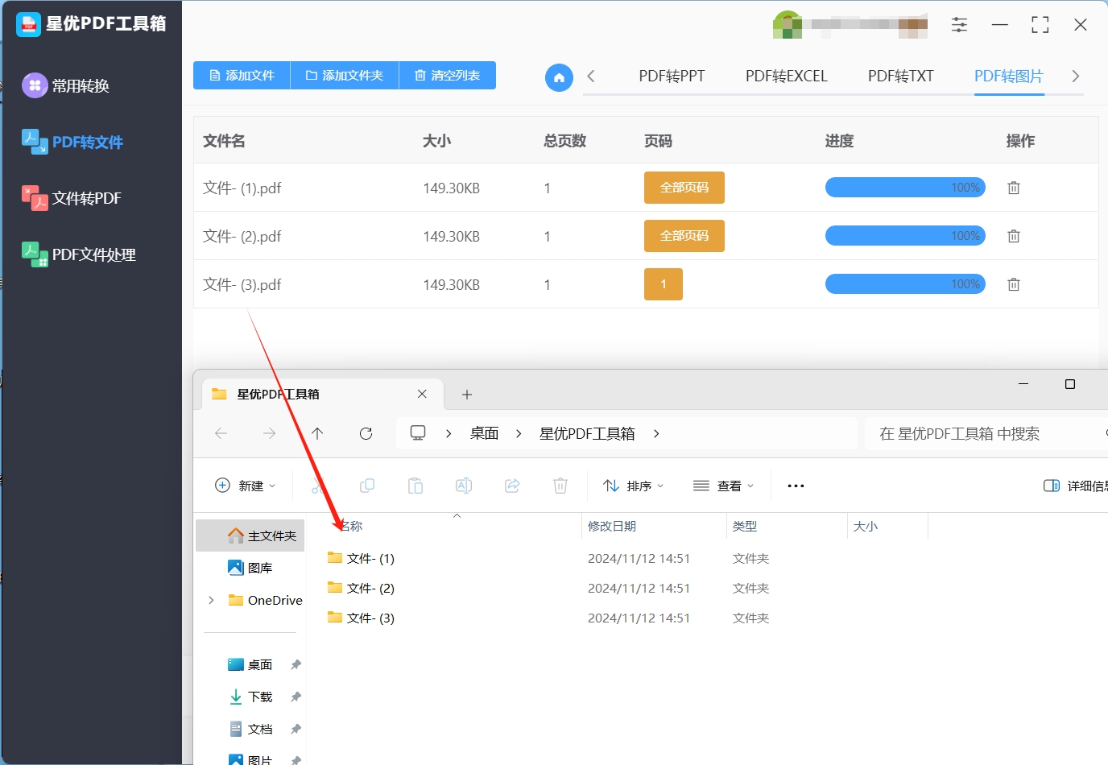Click 星优PDF工具箱 in the address breadcrumb
The height and width of the screenshot is (765, 1108).
pos(587,433)
